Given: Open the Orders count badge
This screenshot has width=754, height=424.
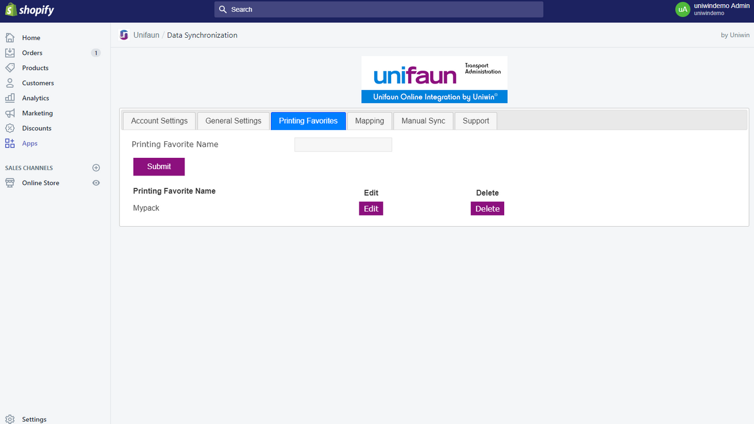Looking at the screenshot, I should [96, 52].
